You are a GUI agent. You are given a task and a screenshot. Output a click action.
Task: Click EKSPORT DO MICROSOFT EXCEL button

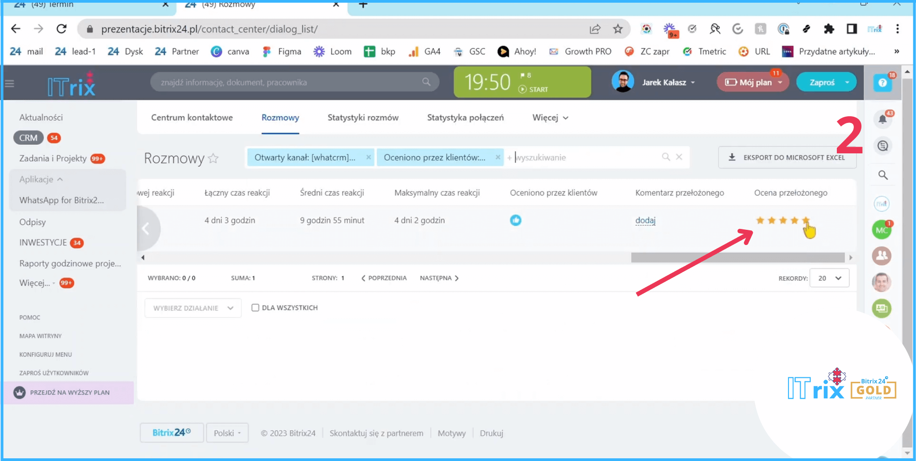[787, 157]
